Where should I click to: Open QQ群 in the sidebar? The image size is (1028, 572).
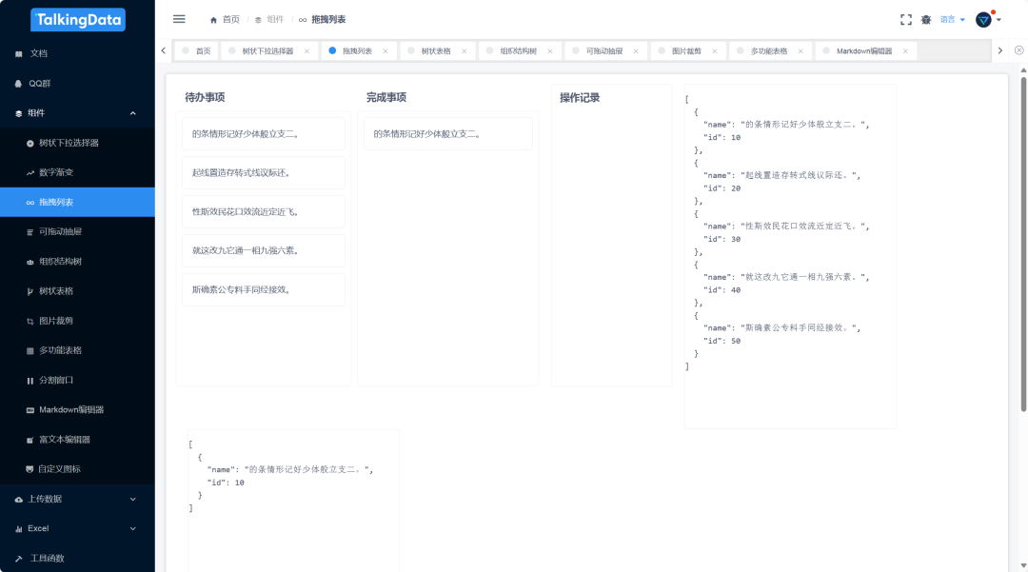point(77,84)
